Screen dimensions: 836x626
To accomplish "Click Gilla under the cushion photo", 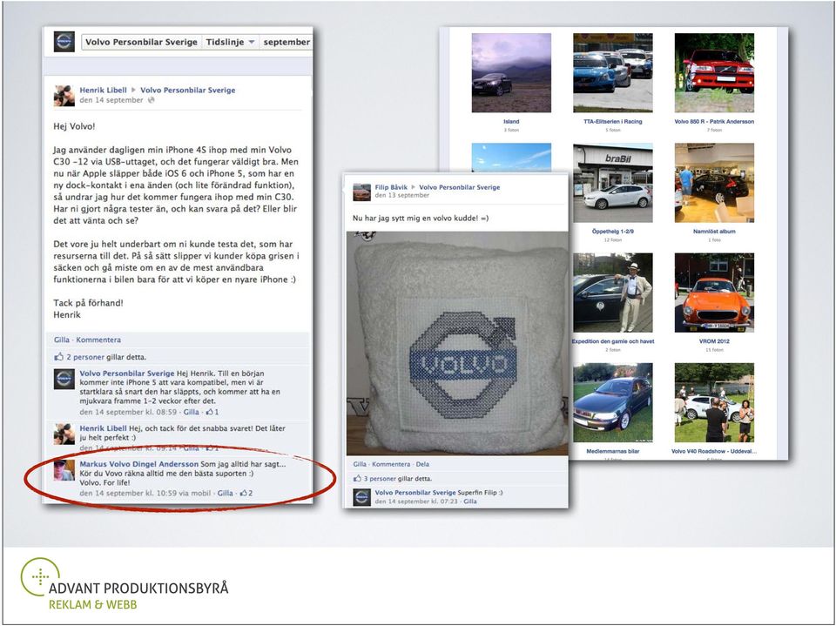I will pos(360,464).
